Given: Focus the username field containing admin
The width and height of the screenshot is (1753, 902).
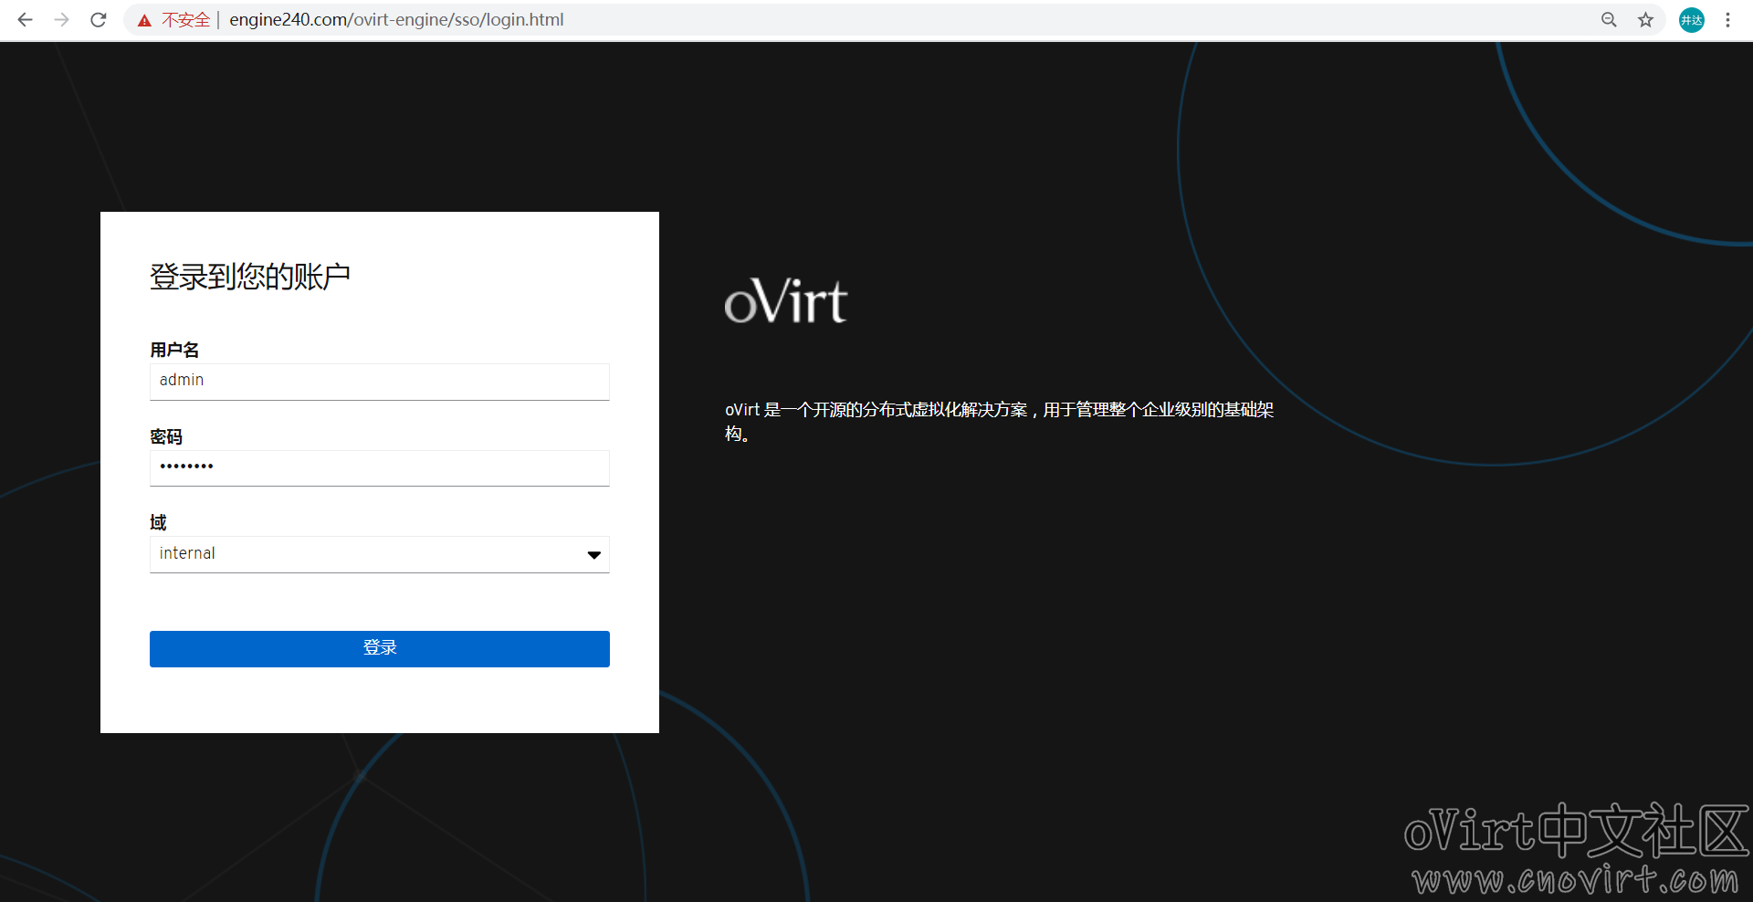Looking at the screenshot, I should (380, 382).
